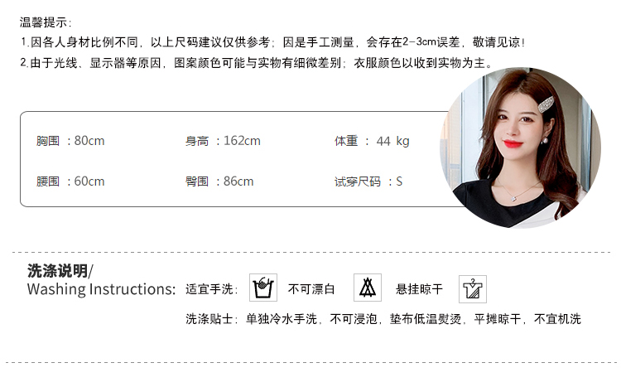Click the 适宜手洗 label
The width and height of the screenshot is (621, 387).
[211, 289]
